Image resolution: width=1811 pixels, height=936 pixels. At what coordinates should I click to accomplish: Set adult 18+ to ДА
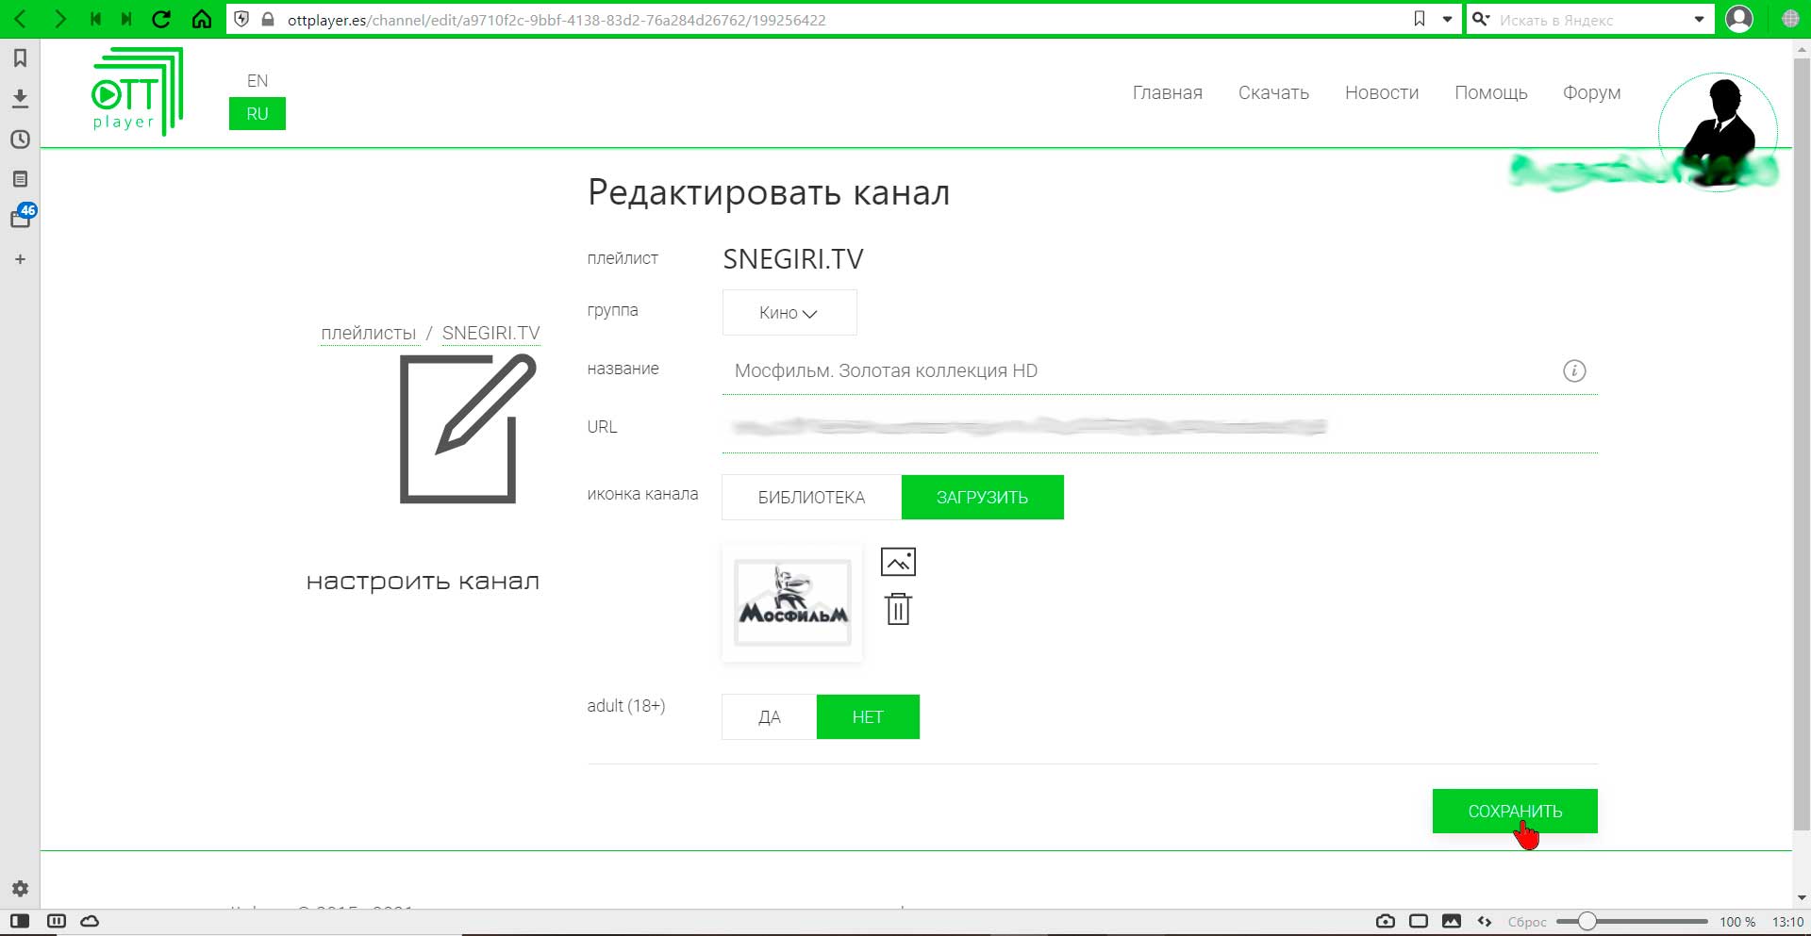tap(770, 717)
